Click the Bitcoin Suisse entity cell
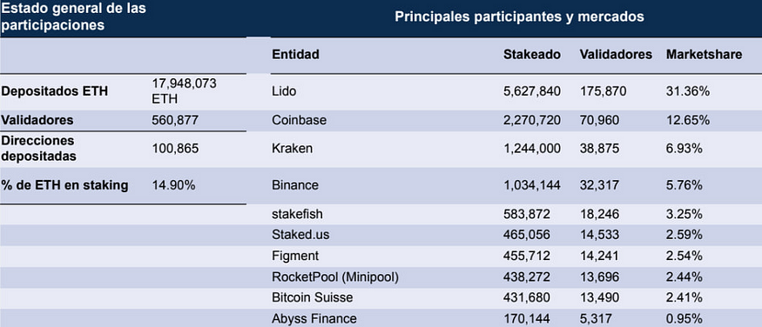Screen dimensions: 762x327 point(313,297)
